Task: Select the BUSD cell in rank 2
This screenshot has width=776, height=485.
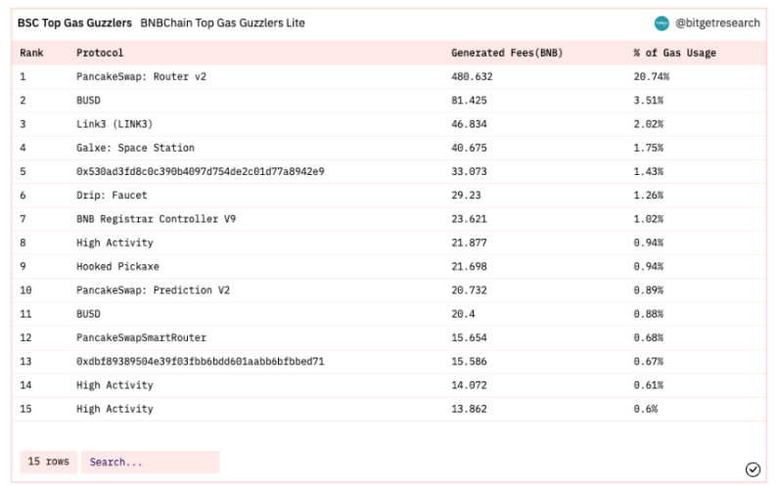Action: (x=88, y=101)
